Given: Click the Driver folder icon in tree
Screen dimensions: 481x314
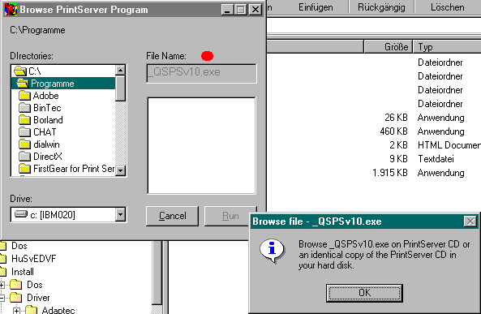Looking at the screenshot, I should (16, 298).
